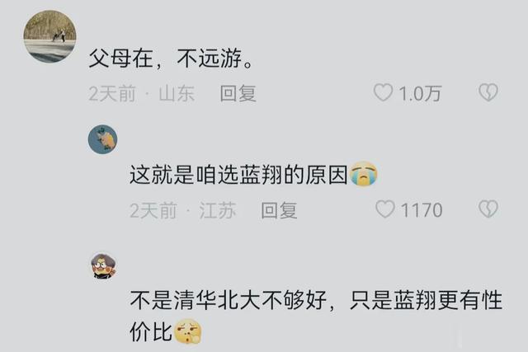Open the flower avatar of the 江苏 replier

102,139
